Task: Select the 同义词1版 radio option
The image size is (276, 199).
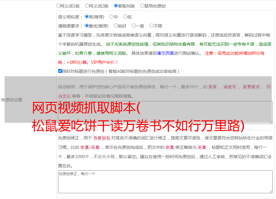Action: (x=58, y=6)
